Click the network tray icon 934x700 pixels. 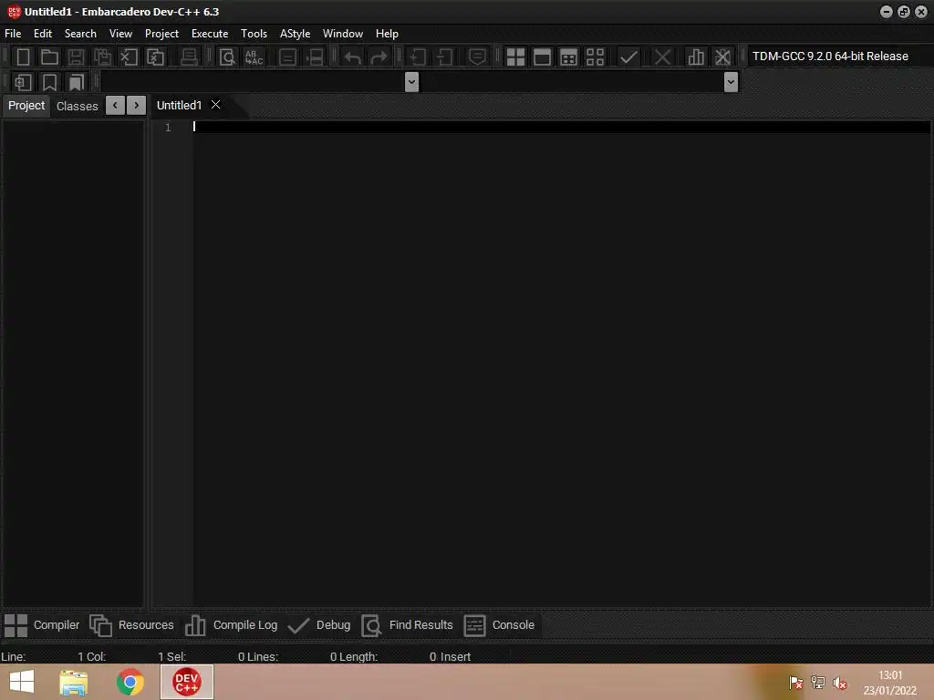818,682
